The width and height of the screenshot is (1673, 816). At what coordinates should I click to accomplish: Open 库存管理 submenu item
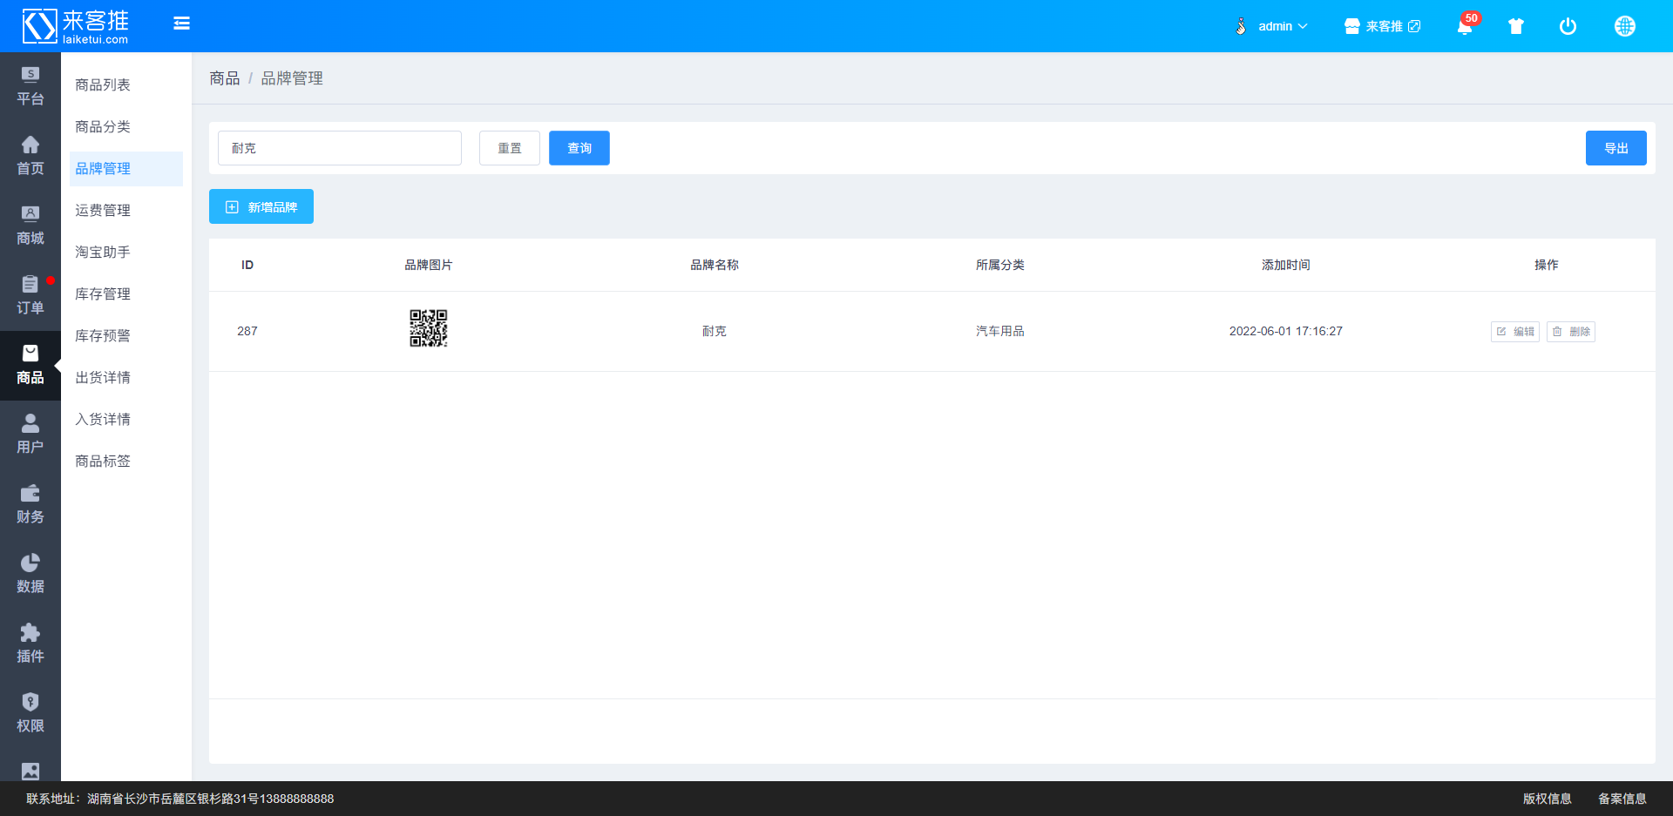(x=103, y=293)
